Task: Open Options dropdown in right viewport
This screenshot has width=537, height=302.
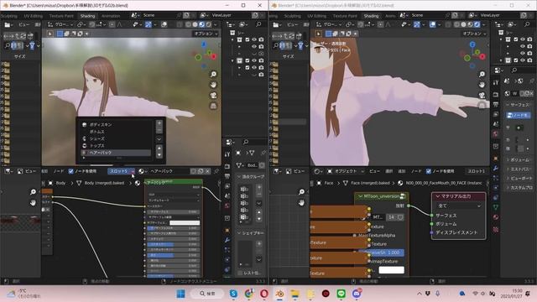Action: click(474, 34)
